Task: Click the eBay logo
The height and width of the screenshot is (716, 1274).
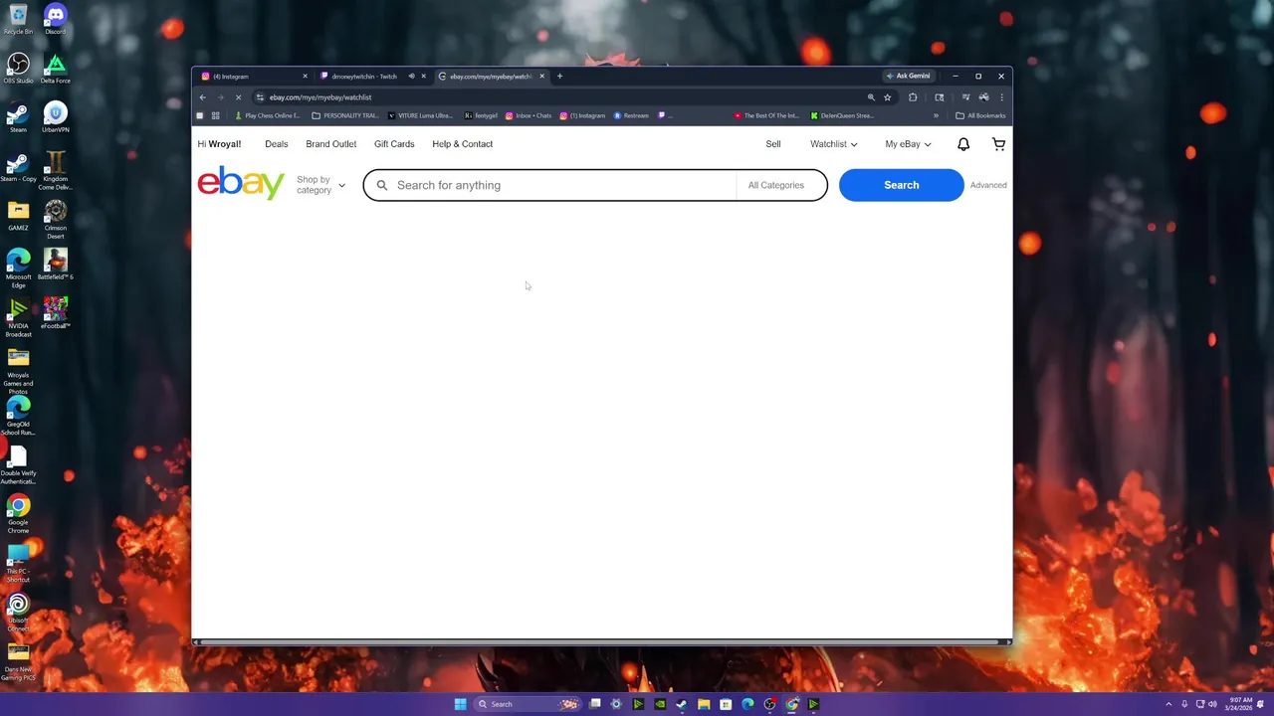Action: click(241, 184)
